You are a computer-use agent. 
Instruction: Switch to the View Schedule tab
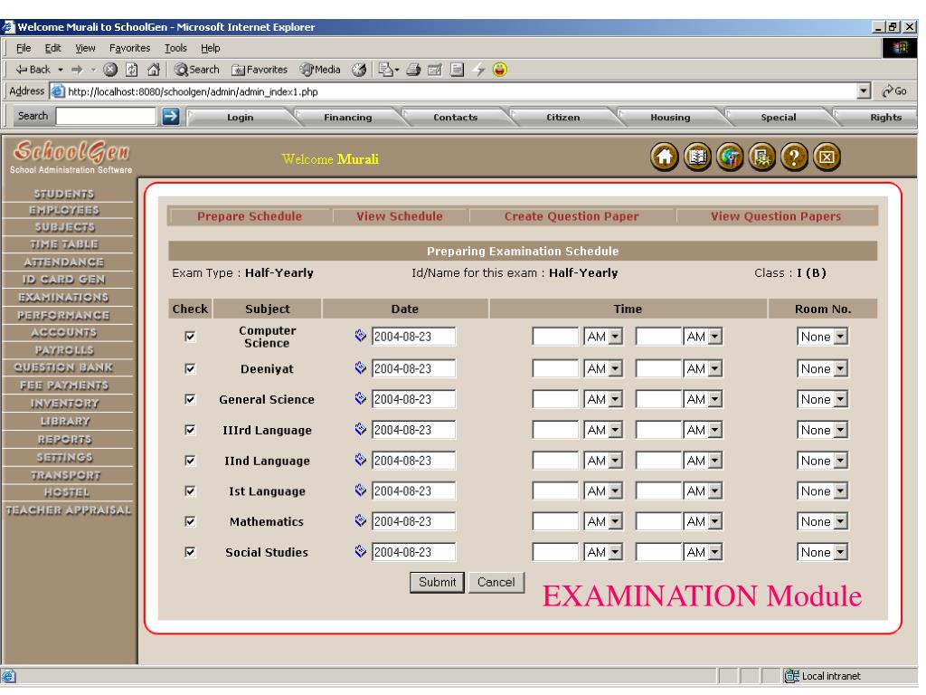399,216
